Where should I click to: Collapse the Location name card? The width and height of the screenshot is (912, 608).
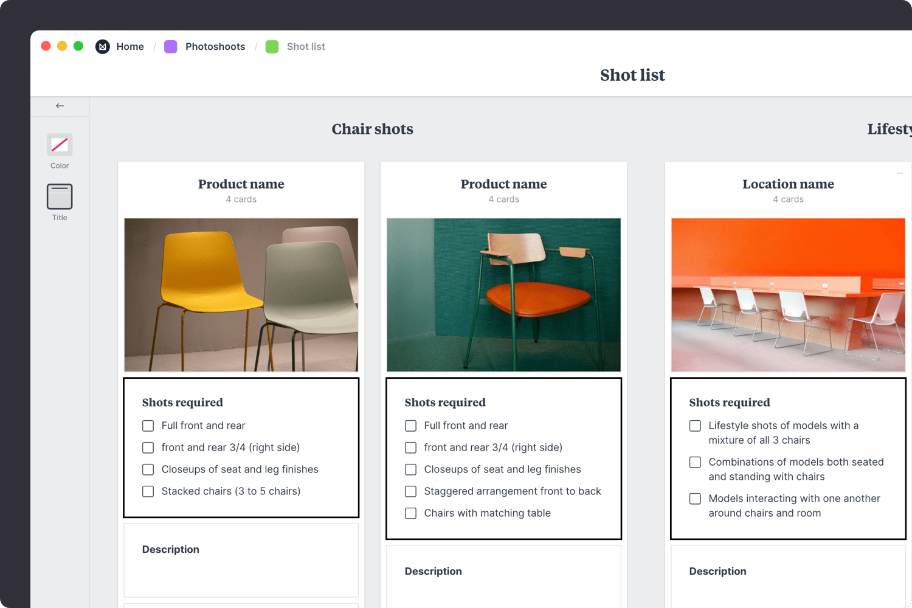(x=900, y=173)
